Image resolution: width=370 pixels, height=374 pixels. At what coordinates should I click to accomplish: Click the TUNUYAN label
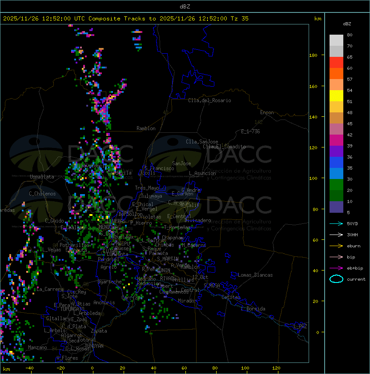point(94,346)
